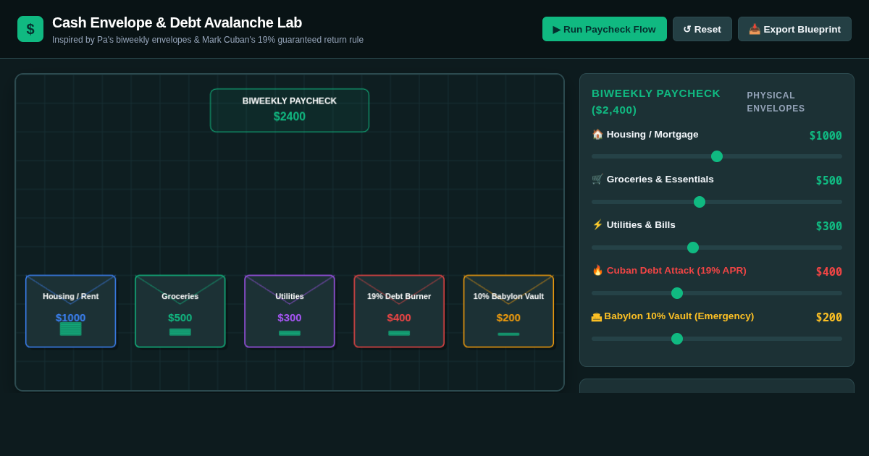Click the Babylon 10% Vault (Emergency) label
This screenshot has width=869, height=456.
pyautogui.click(x=679, y=316)
